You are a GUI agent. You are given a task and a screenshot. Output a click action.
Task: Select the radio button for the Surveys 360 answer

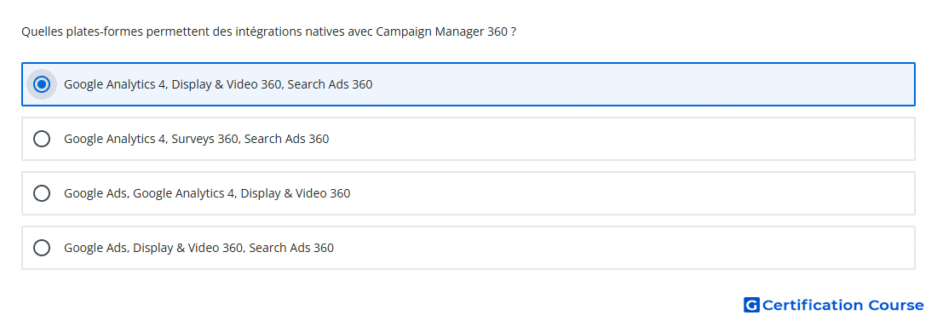pyautogui.click(x=42, y=139)
